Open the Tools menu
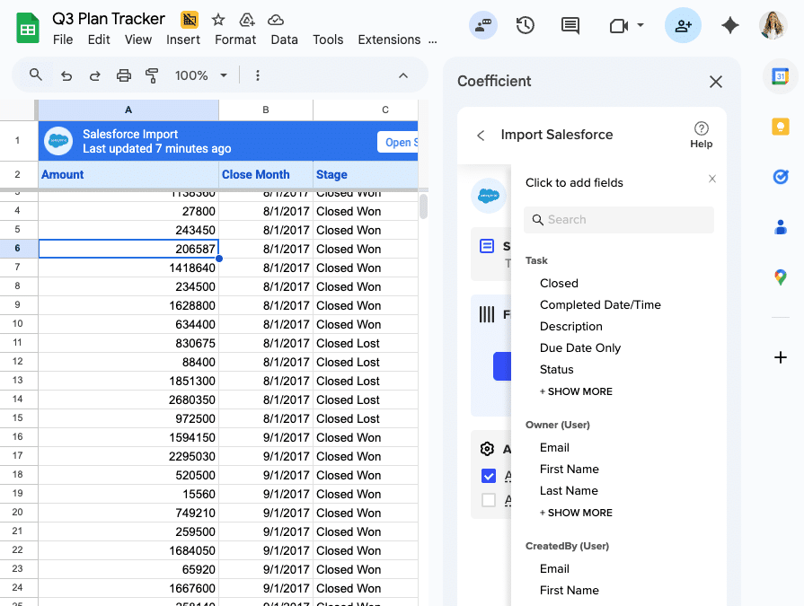 [x=328, y=40]
